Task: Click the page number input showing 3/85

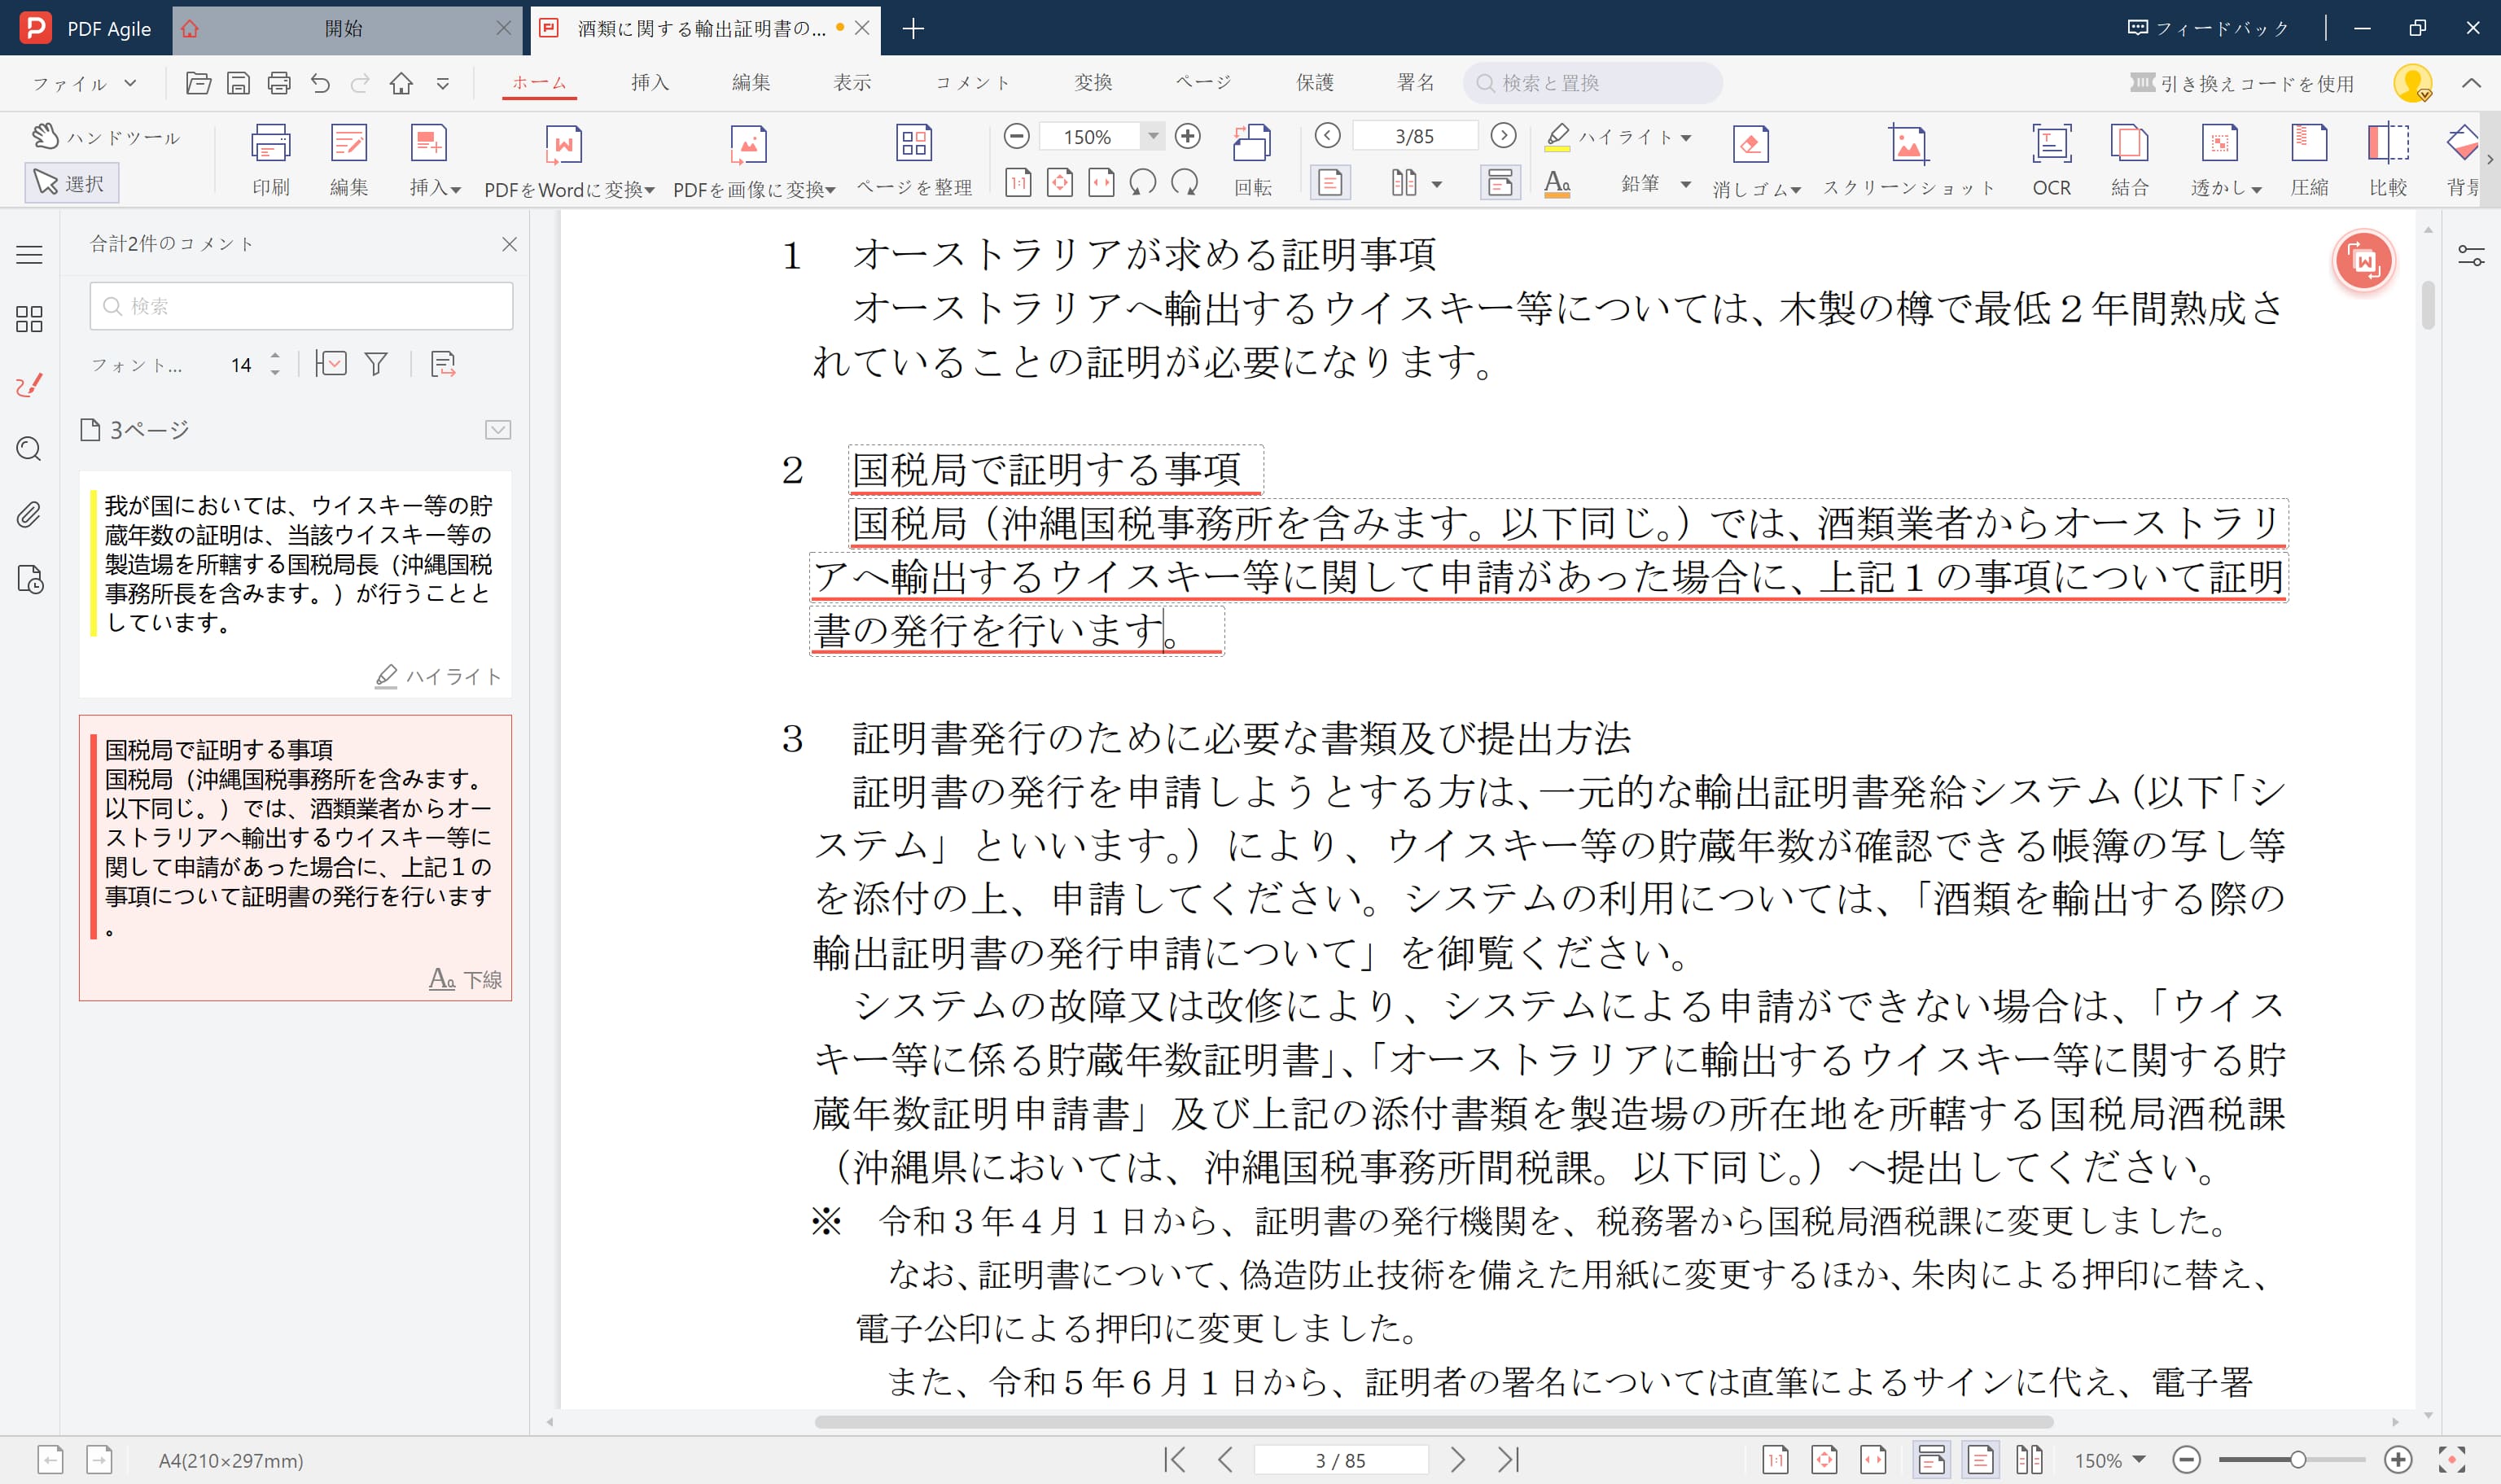Action: point(1413,135)
